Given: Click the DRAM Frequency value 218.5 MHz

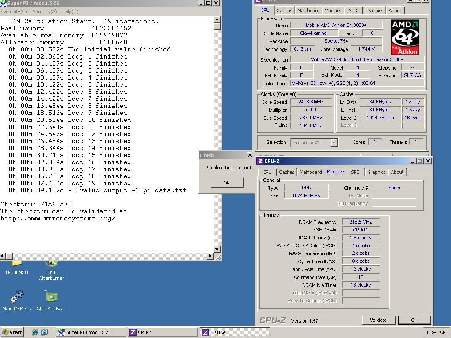Looking at the screenshot, I should [x=361, y=222].
